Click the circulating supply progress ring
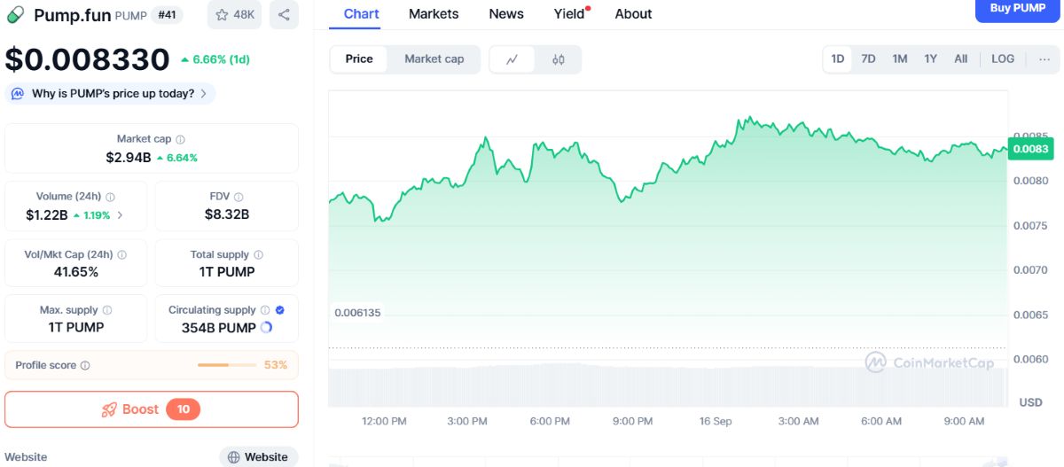The width and height of the screenshot is (1064, 467). (x=266, y=328)
